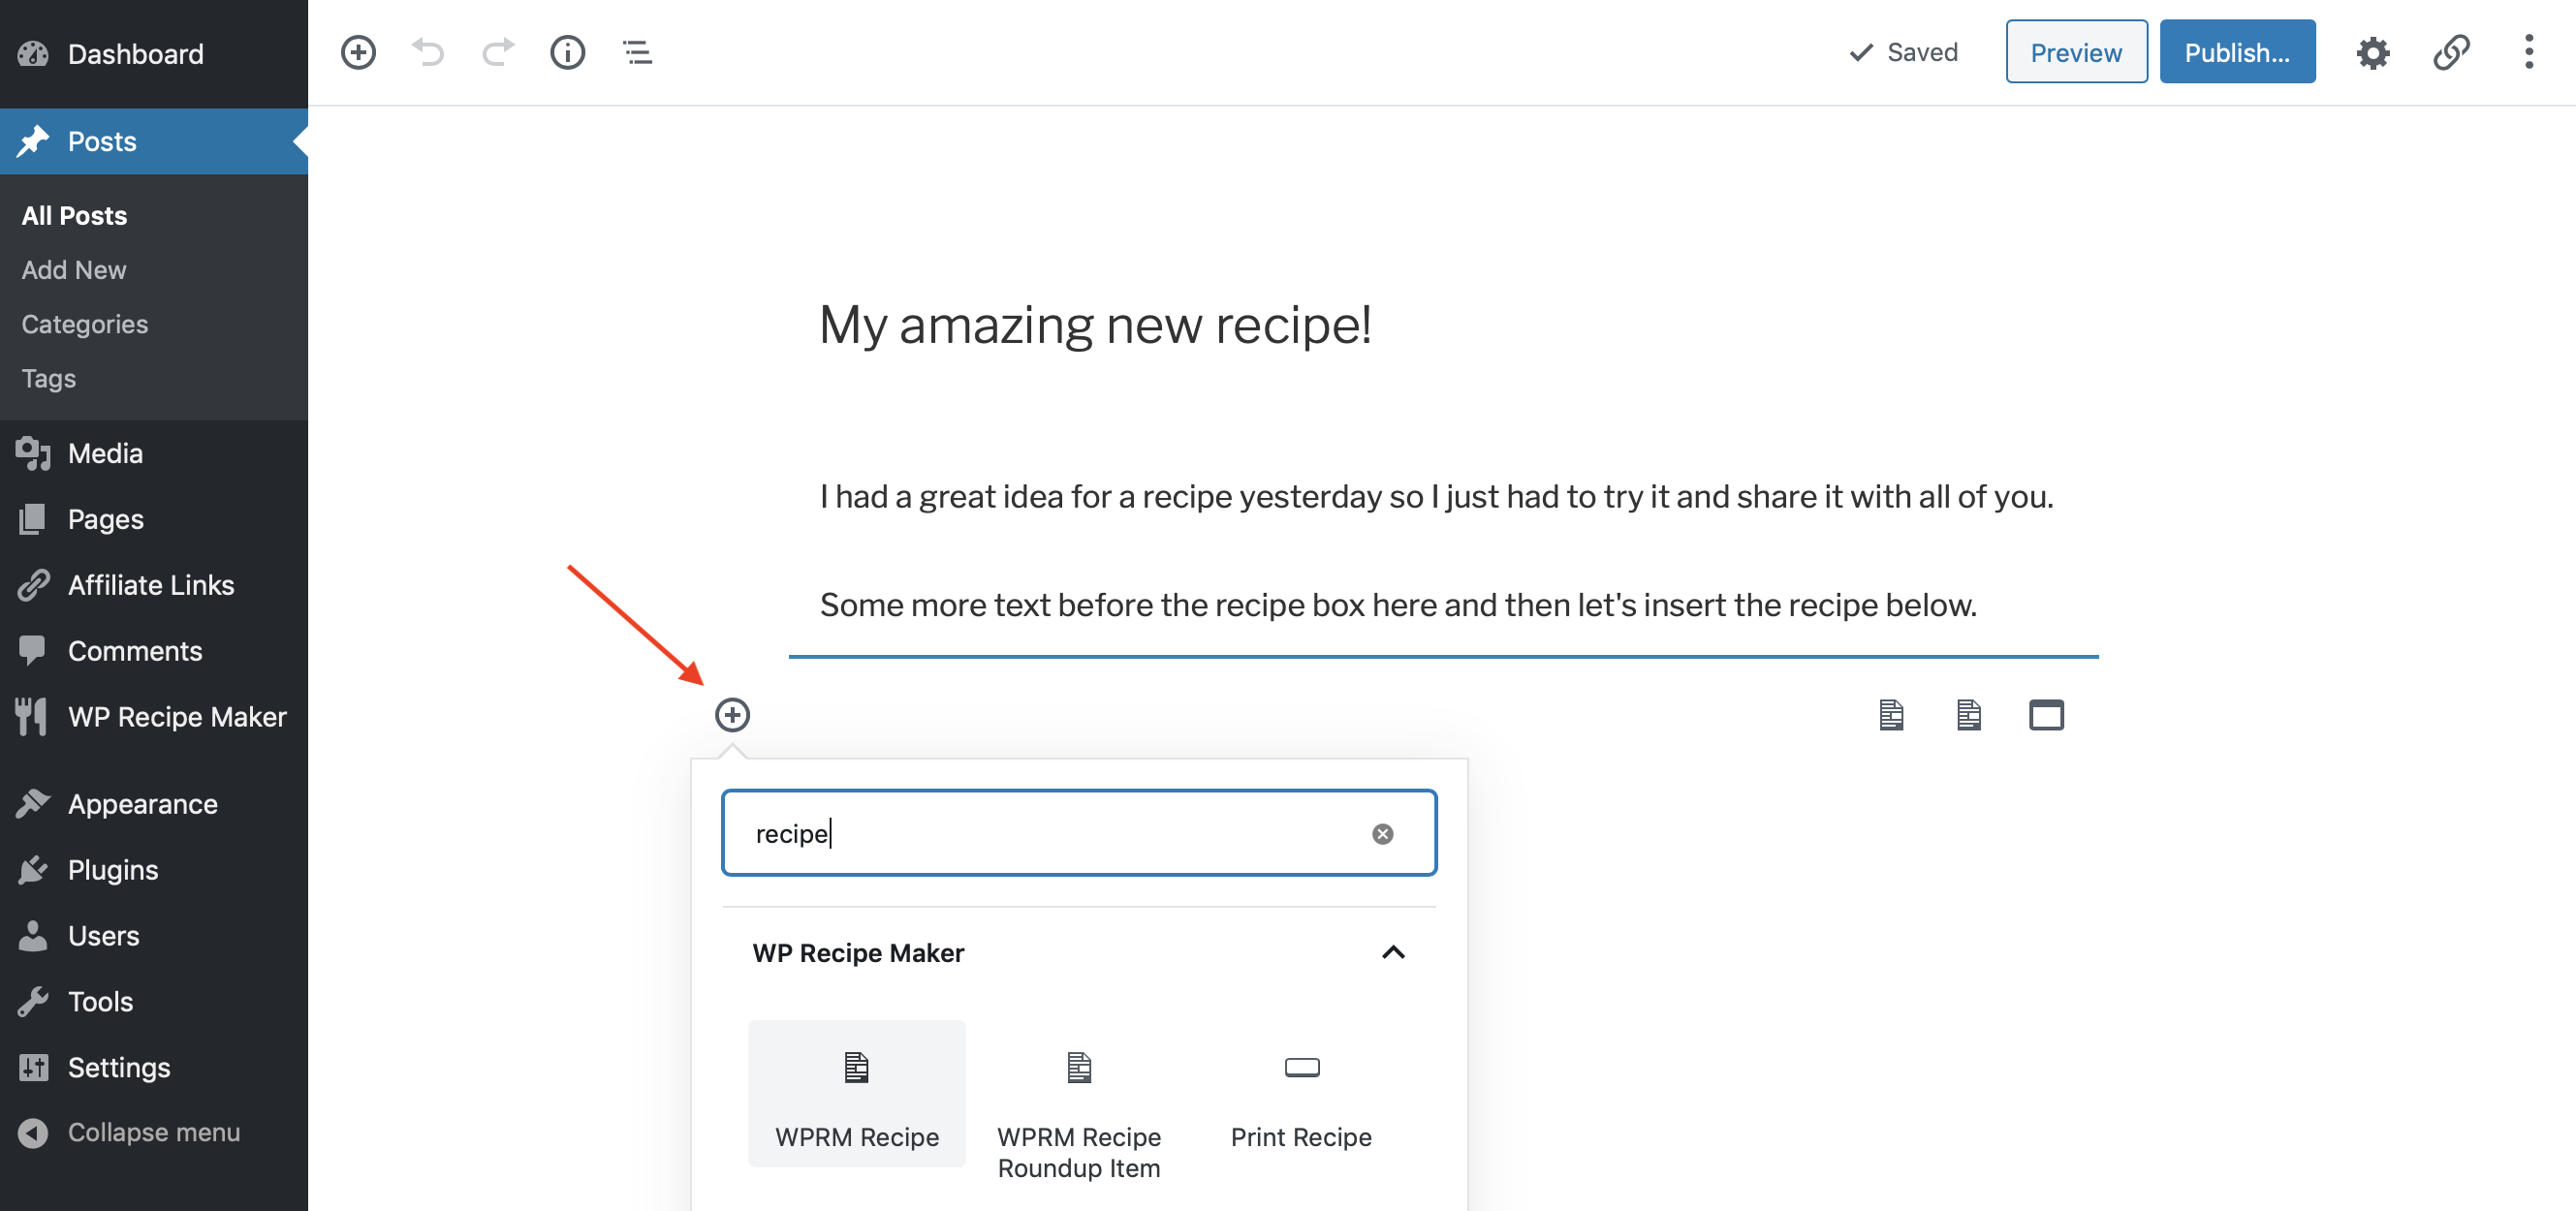Click the Undo arrow icon

point(428,52)
